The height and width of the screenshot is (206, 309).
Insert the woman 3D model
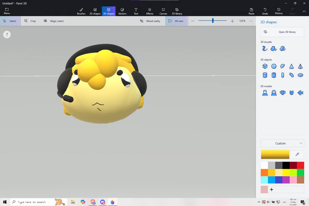pos(274,93)
